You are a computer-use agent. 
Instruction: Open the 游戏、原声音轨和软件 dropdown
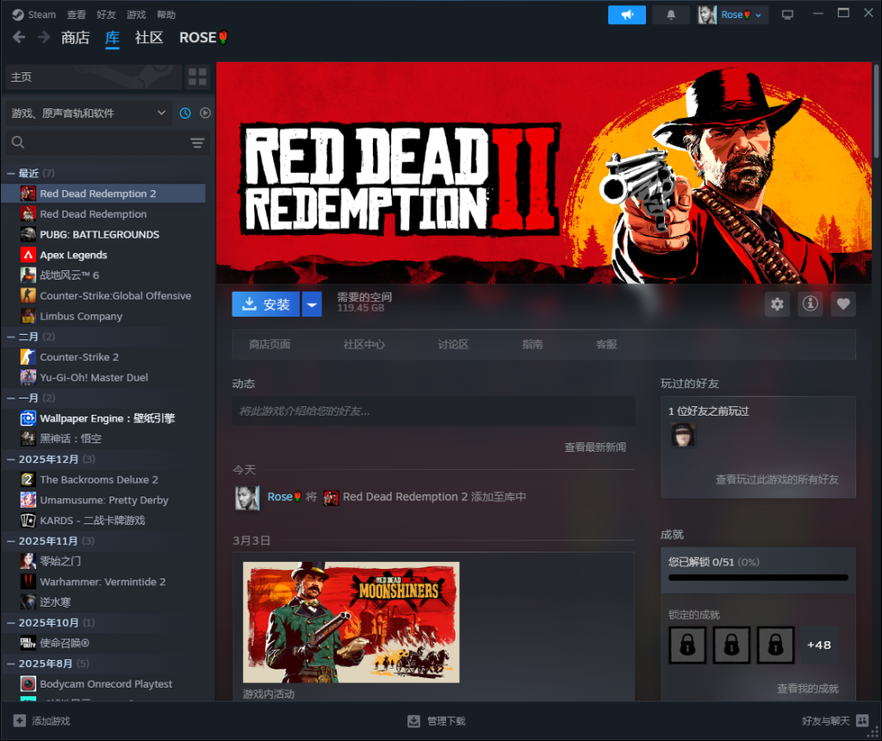tap(89, 113)
